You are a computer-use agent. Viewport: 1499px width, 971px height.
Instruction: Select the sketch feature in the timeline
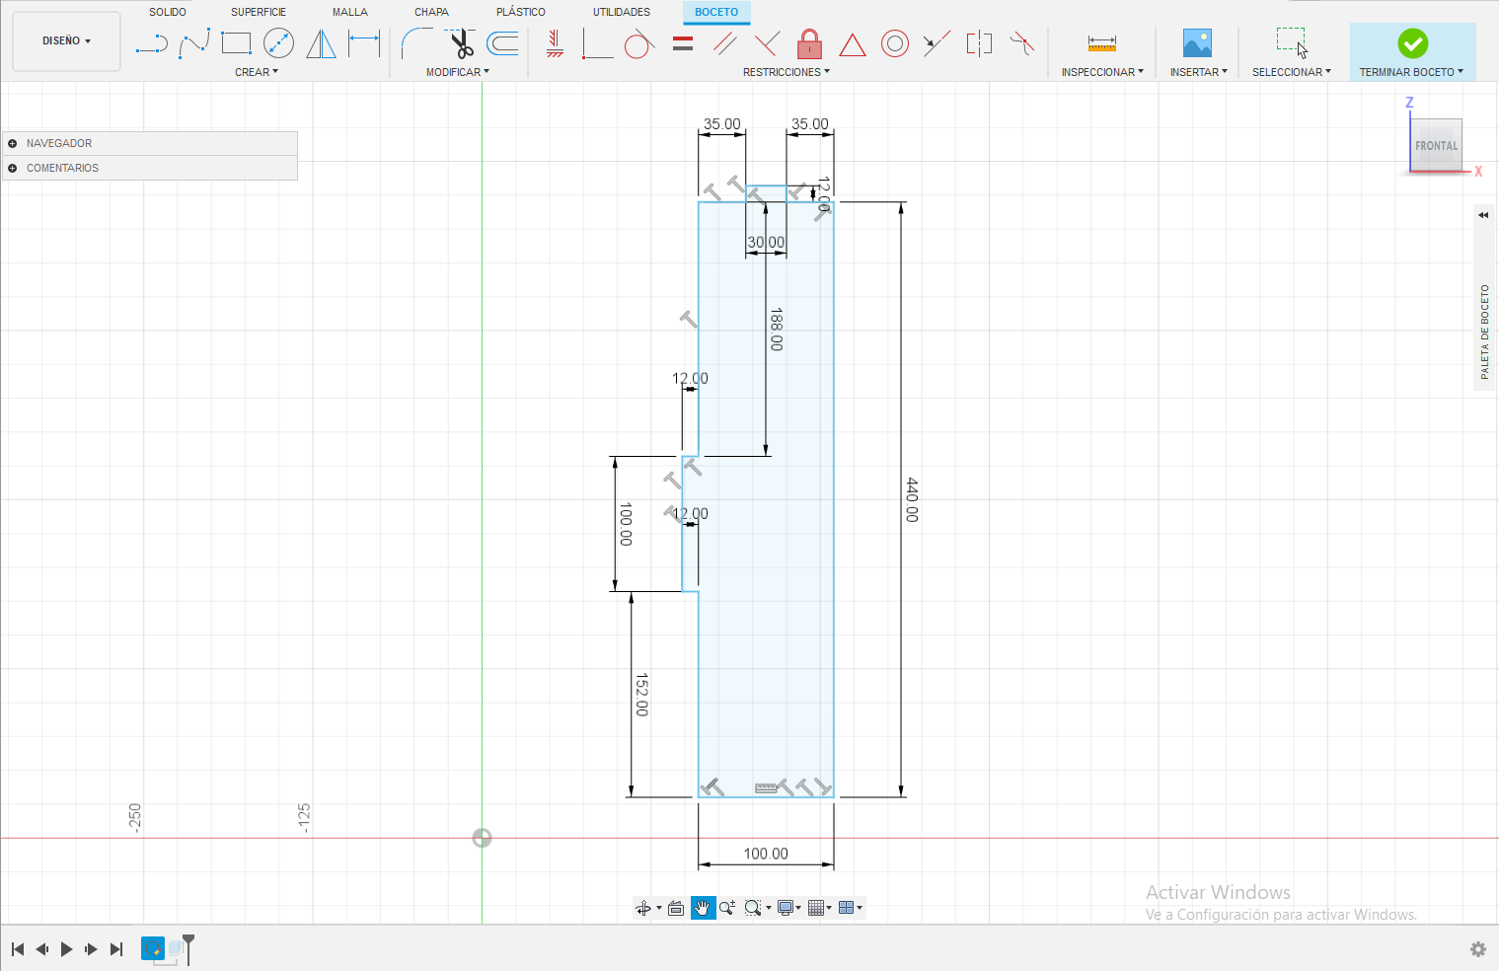click(x=153, y=948)
